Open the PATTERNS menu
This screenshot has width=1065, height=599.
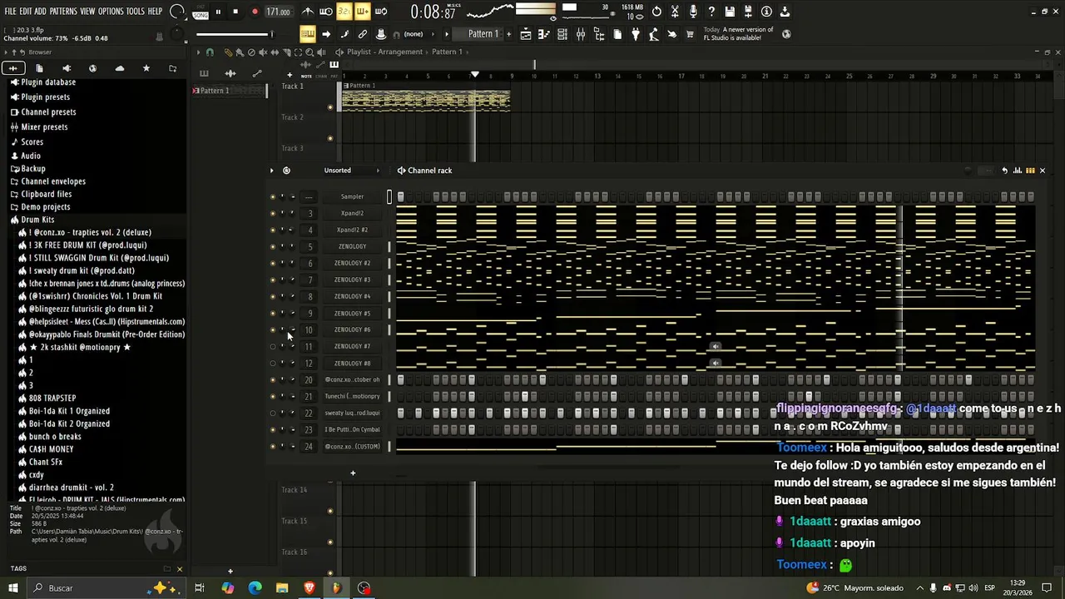tap(63, 12)
